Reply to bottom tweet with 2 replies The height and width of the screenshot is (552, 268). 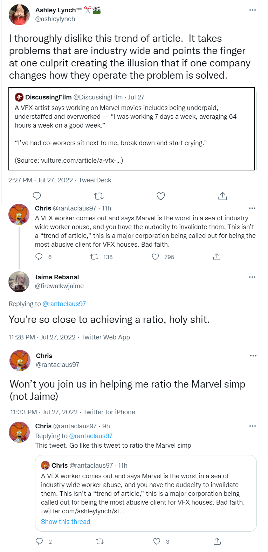(x=39, y=541)
